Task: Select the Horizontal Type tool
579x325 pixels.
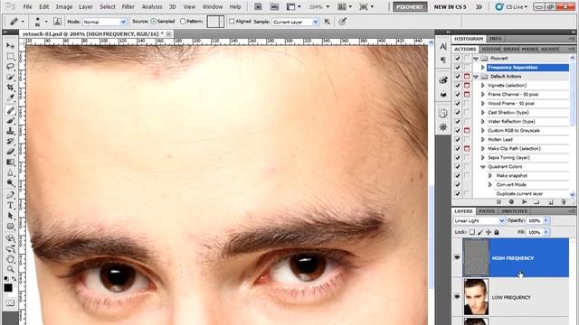Action: coord(10,205)
